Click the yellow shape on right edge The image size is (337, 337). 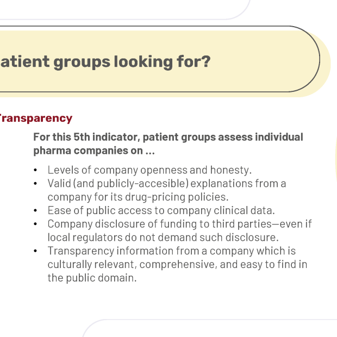pyautogui.click(x=336, y=160)
